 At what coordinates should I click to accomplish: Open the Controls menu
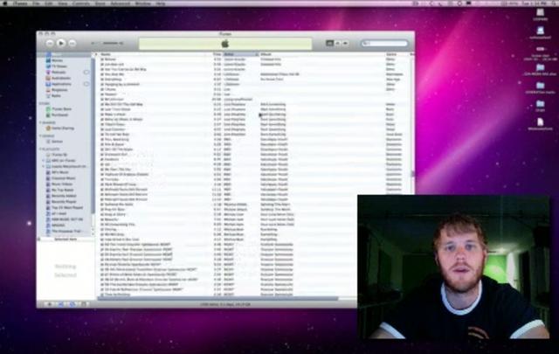(x=81, y=3)
